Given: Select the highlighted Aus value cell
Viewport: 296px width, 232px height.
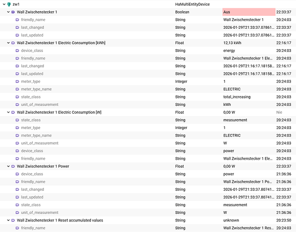Looking at the screenshot, I should click(x=249, y=12).
